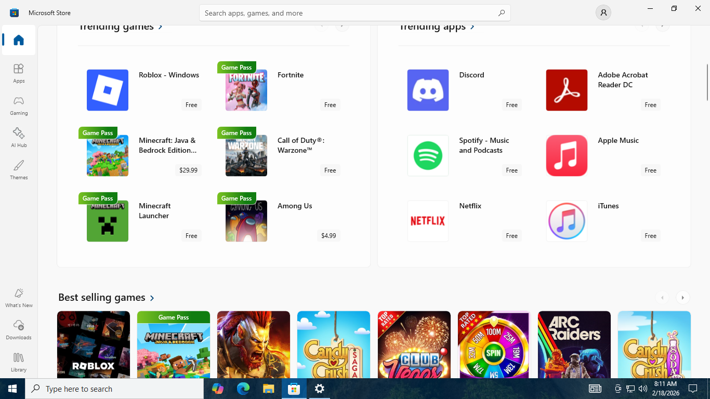The image size is (710, 399).
Task: Click the user account profile icon
Action: 603,12
